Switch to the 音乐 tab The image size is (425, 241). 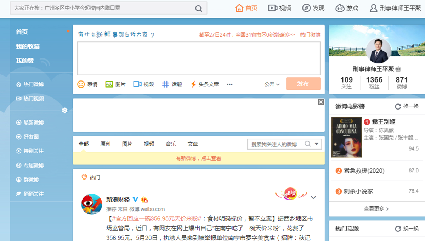(170, 144)
